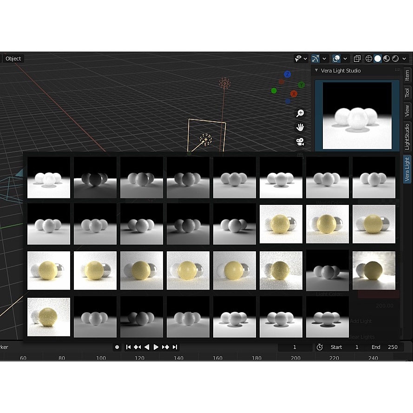The height and width of the screenshot is (413, 413).
Task: Open object type visibility dropdown
Action: (x=301, y=59)
